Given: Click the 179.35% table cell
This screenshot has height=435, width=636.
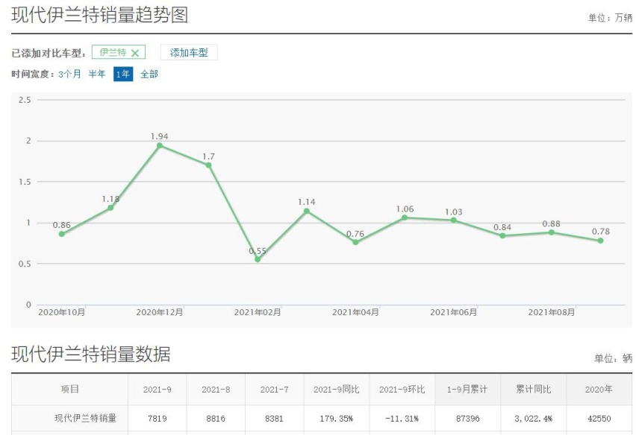Looking at the screenshot, I should (336, 419).
